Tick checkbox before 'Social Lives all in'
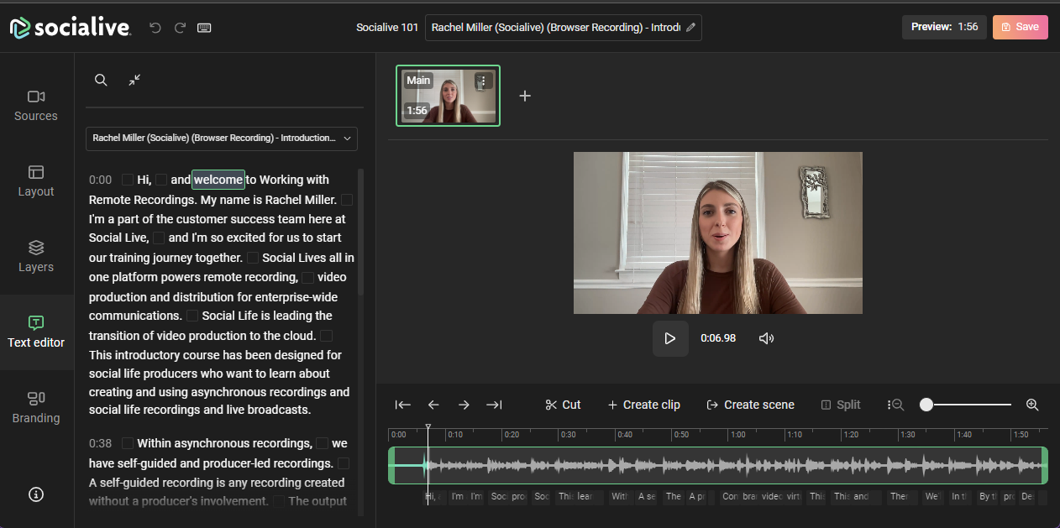The width and height of the screenshot is (1060, 528). tap(253, 258)
